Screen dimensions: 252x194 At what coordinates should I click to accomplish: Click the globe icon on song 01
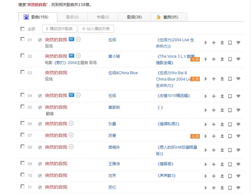(x=40, y=40)
